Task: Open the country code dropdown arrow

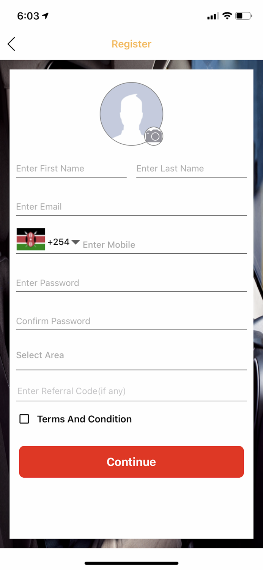Action: pyautogui.click(x=76, y=242)
